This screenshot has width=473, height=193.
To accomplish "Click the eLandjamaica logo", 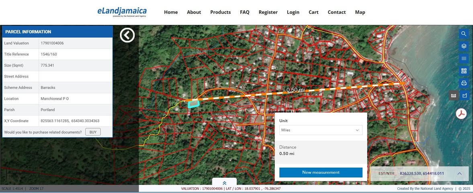I will point(122,12).
